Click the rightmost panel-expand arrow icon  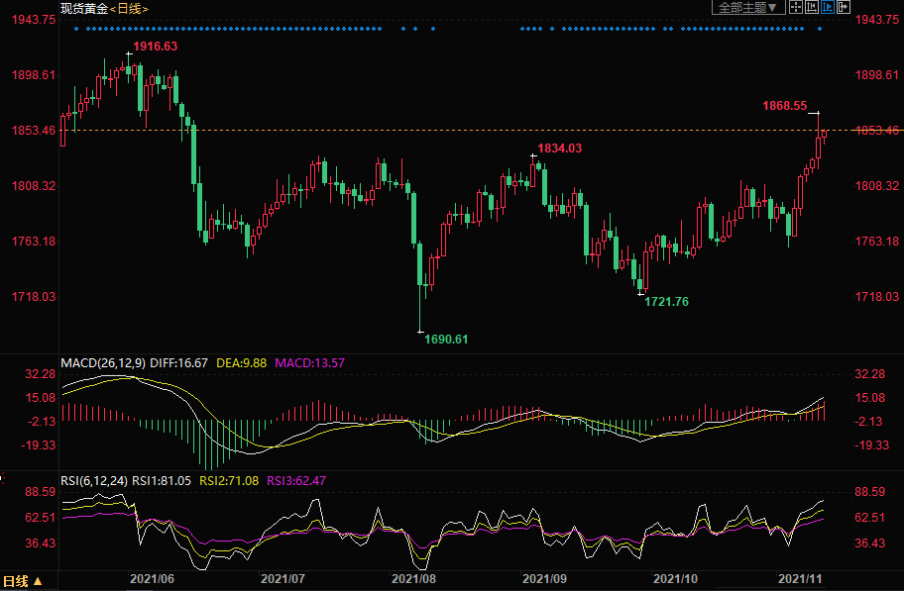(x=844, y=7)
